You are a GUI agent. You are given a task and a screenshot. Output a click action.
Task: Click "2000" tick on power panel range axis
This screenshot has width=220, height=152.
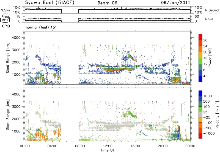pyautogui.click(x=16, y=62)
